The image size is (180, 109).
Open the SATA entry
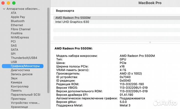(14, 50)
